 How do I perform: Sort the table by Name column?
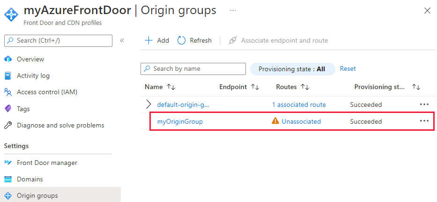tap(171, 87)
